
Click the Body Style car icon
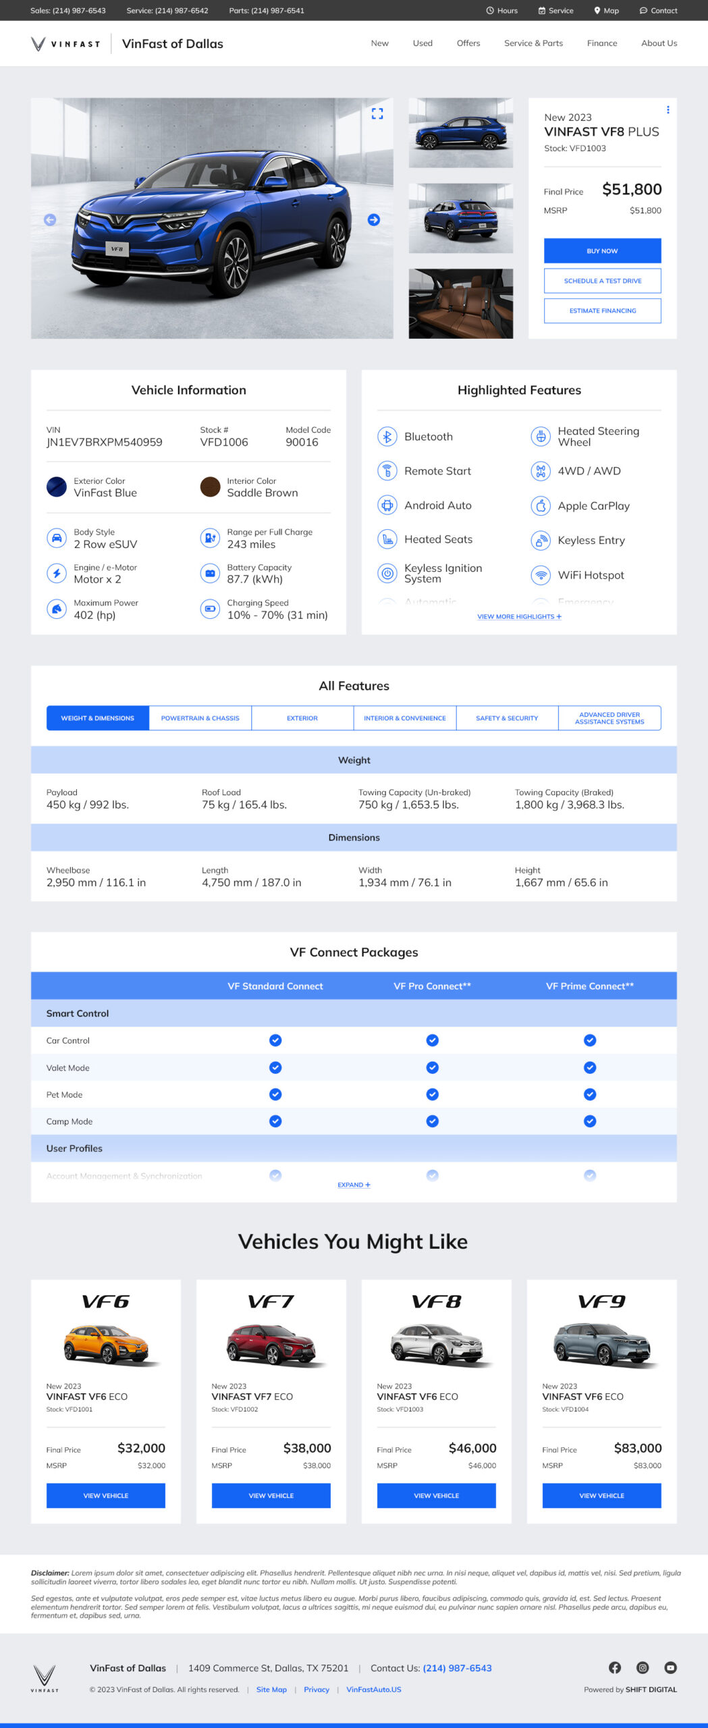click(56, 539)
